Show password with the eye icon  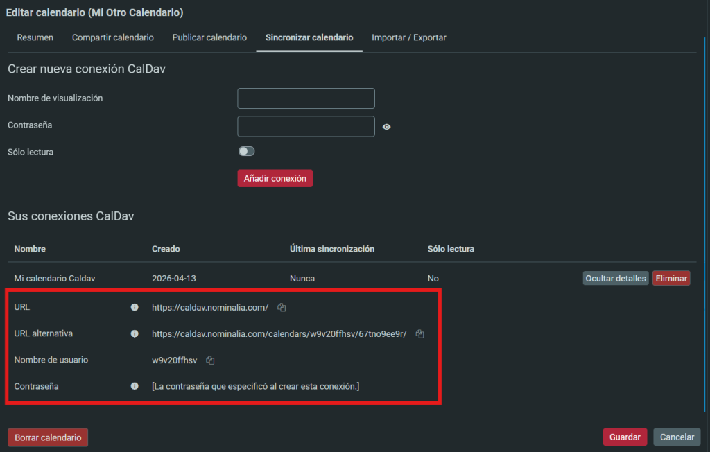387,127
